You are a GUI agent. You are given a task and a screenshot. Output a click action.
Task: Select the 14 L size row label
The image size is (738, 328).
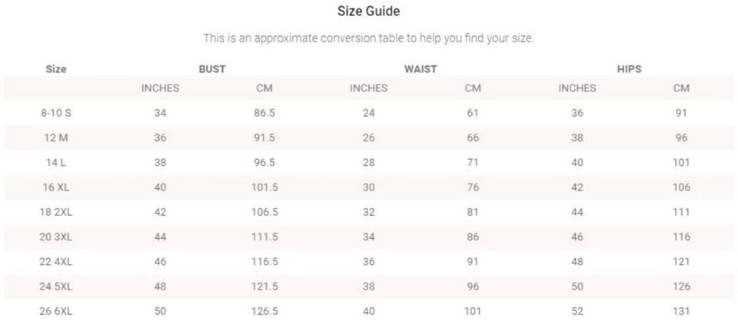click(56, 163)
